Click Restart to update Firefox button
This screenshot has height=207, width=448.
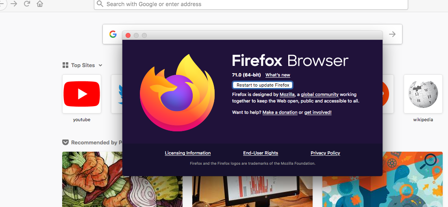click(263, 85)
